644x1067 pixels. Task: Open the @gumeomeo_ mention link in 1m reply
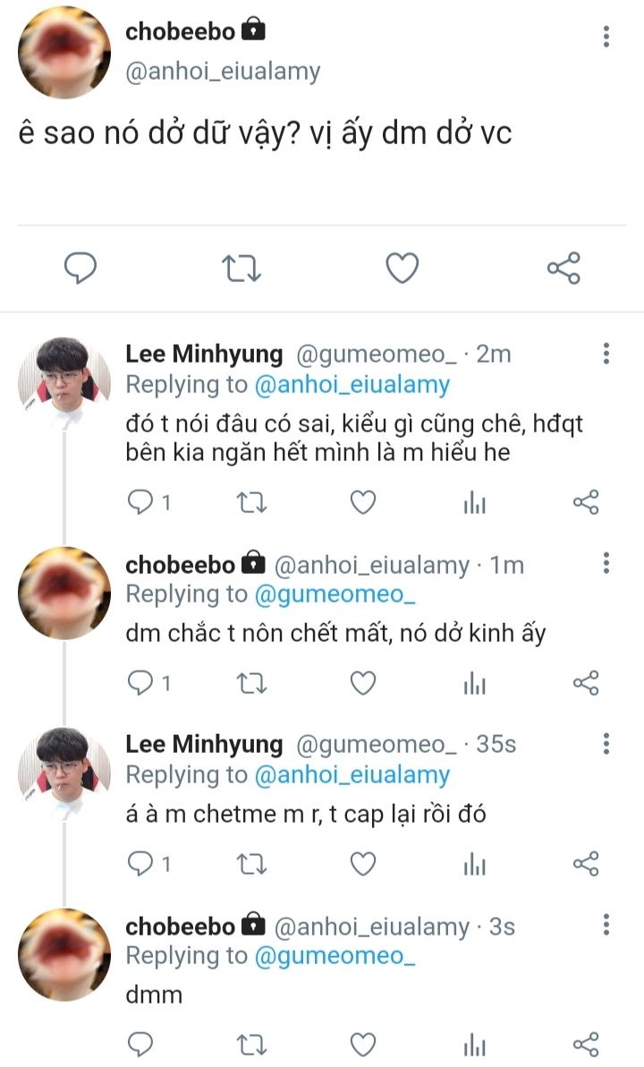tap(335, 594)
